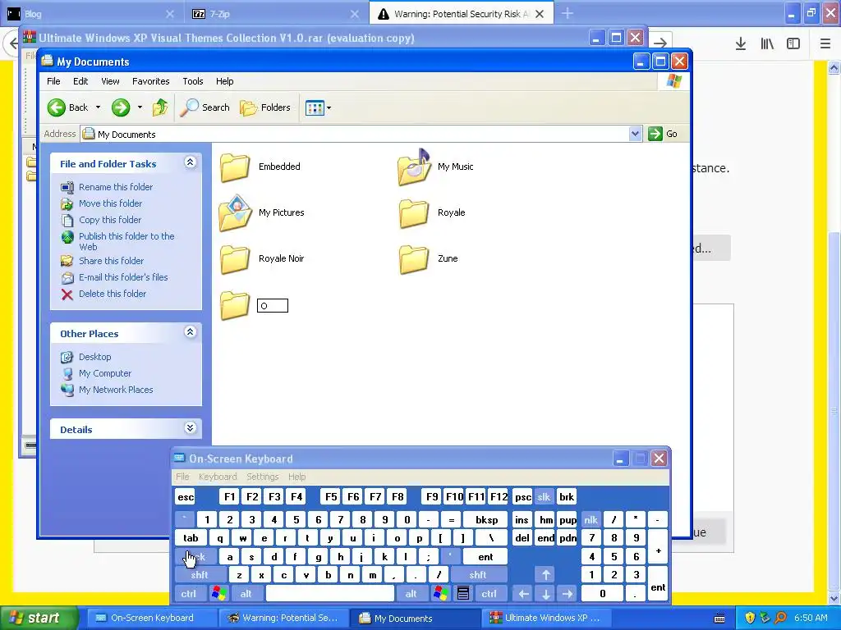841x630 pixels.
Task: Open the Forward history dropdown arrow
Action: (x=140, y=107)
